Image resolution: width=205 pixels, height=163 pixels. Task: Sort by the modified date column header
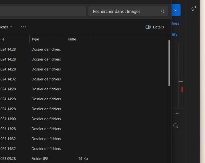pos(14,39)
